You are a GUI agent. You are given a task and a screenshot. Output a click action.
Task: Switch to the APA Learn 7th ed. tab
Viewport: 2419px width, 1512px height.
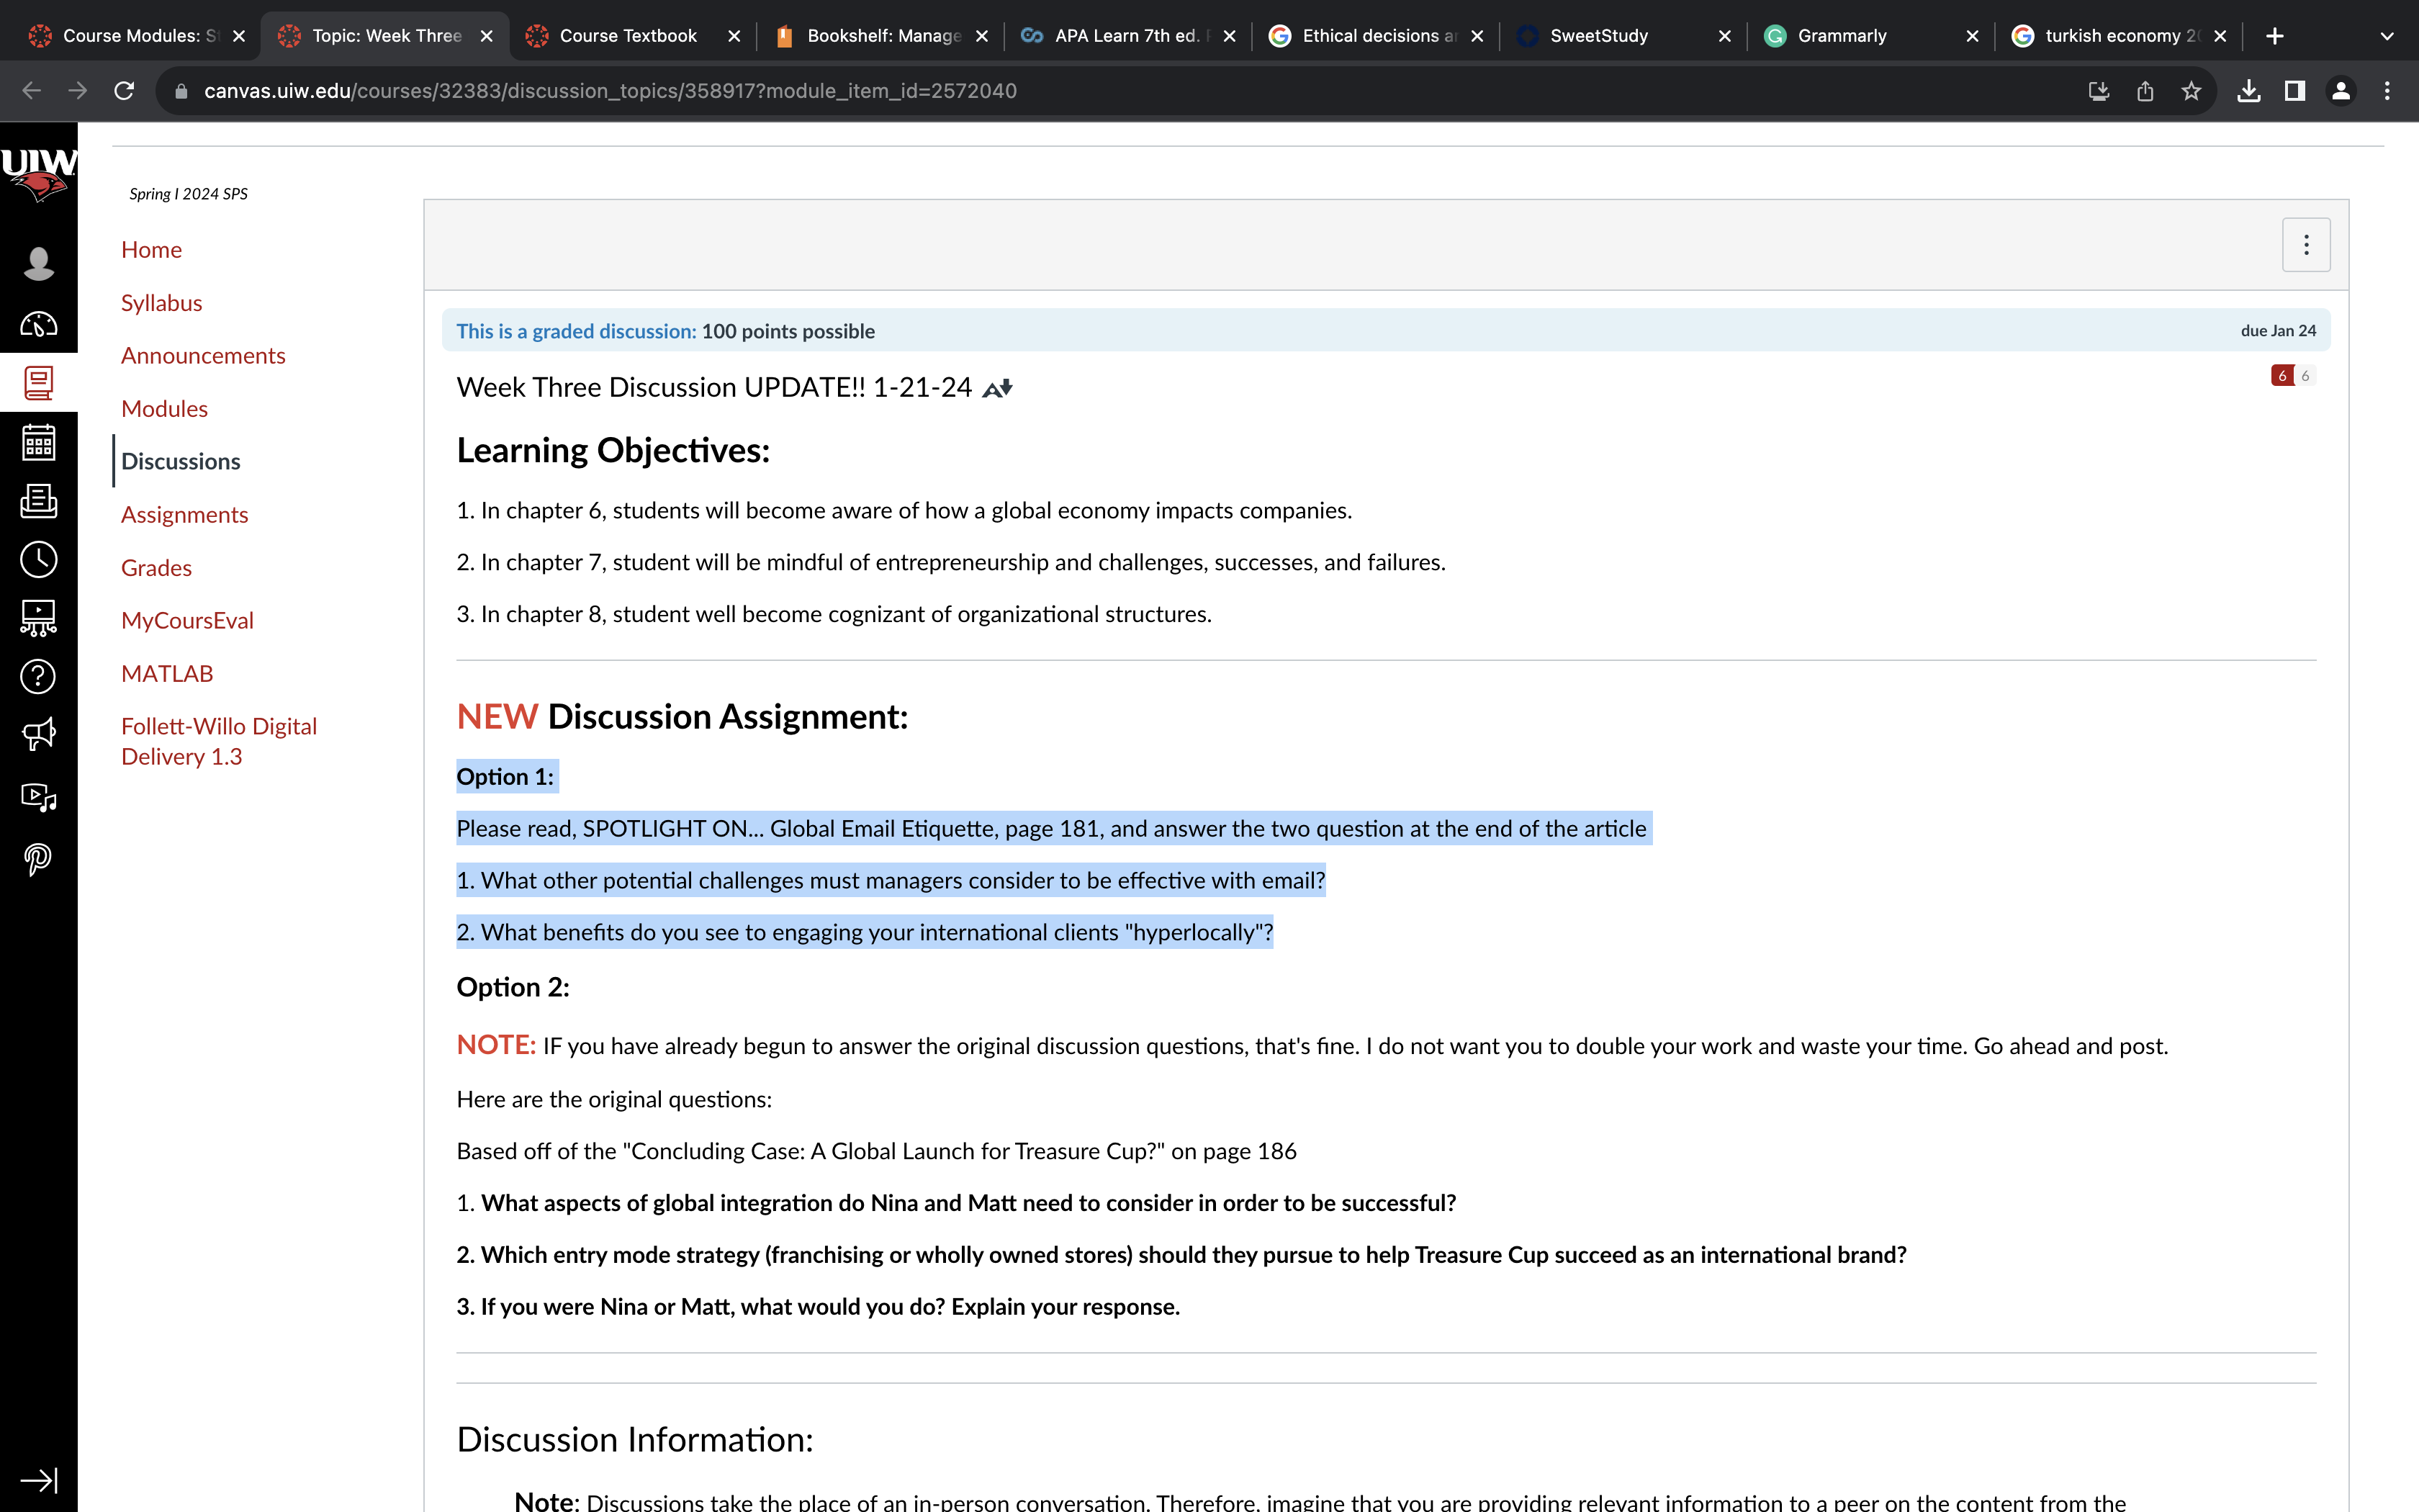coord(1129,36)
